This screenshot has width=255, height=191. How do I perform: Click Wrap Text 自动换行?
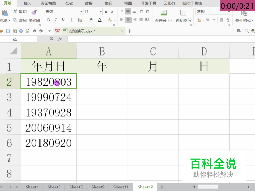click(183, 16)
